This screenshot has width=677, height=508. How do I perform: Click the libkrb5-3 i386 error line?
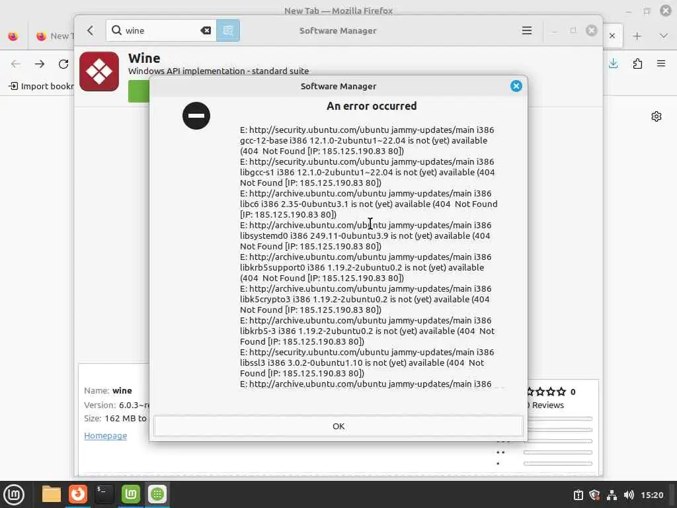point(367,331)
